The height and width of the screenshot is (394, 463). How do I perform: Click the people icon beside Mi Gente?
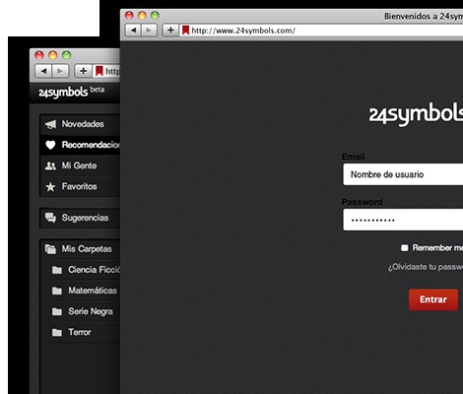point(50,165)
